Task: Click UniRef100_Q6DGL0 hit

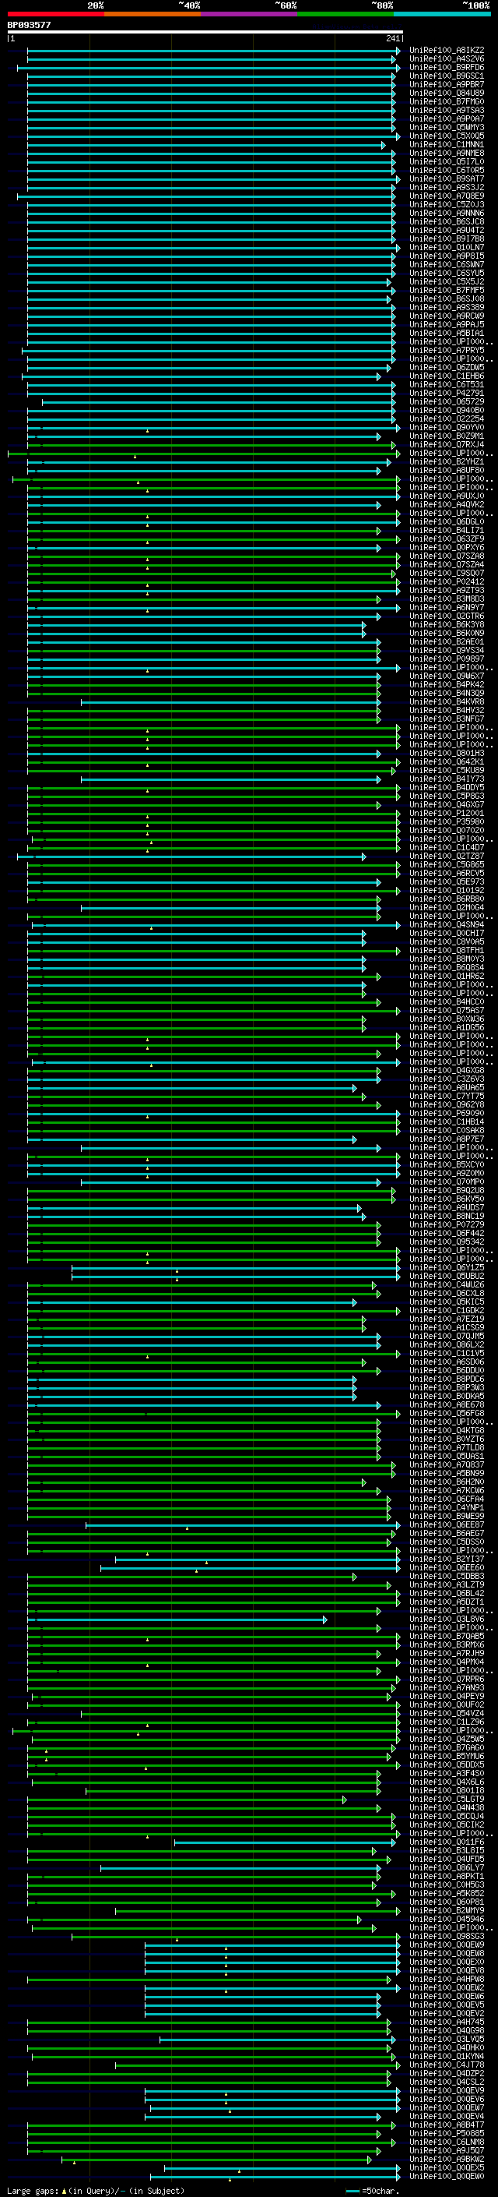Action: point(447,522)
